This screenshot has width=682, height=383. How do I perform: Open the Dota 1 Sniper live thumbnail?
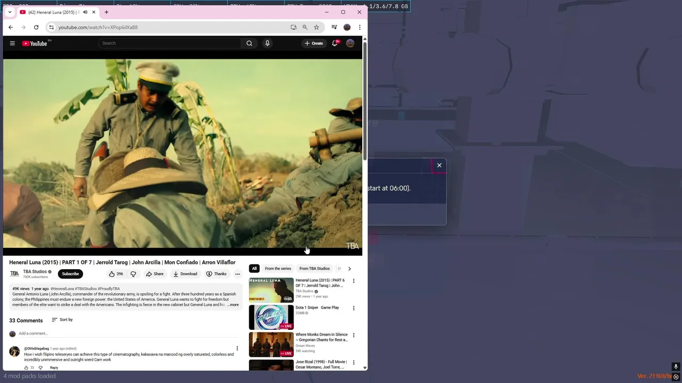pos(271,317)
